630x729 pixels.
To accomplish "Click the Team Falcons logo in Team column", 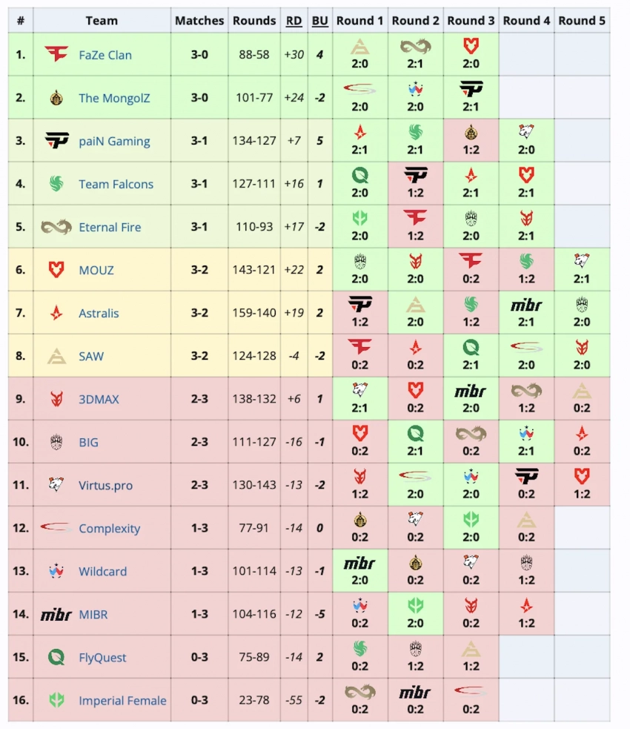I will click(56, 183).
